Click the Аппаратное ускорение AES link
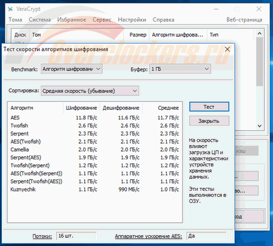273x246 pixels. [x=149, y=236]
